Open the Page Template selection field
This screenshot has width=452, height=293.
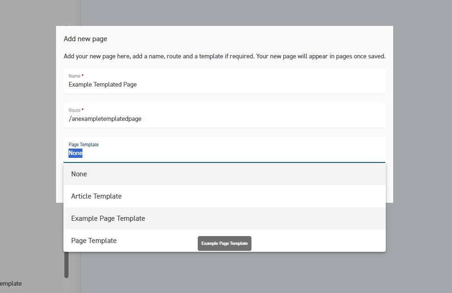click(185, 153)
